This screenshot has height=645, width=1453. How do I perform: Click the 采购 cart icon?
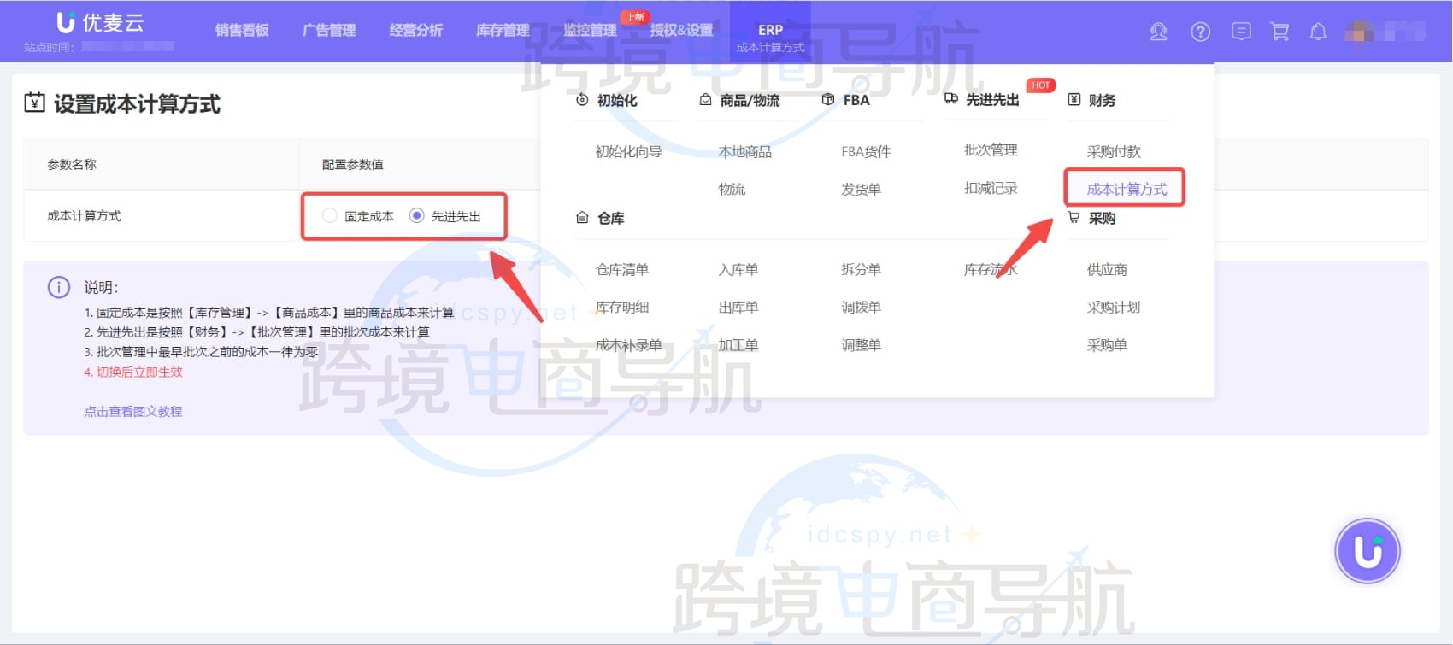1074,218
